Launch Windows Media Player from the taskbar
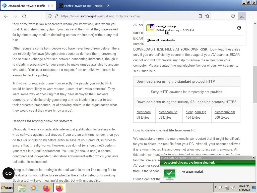This screenshot has width=257, height=193. click(34, 188)
